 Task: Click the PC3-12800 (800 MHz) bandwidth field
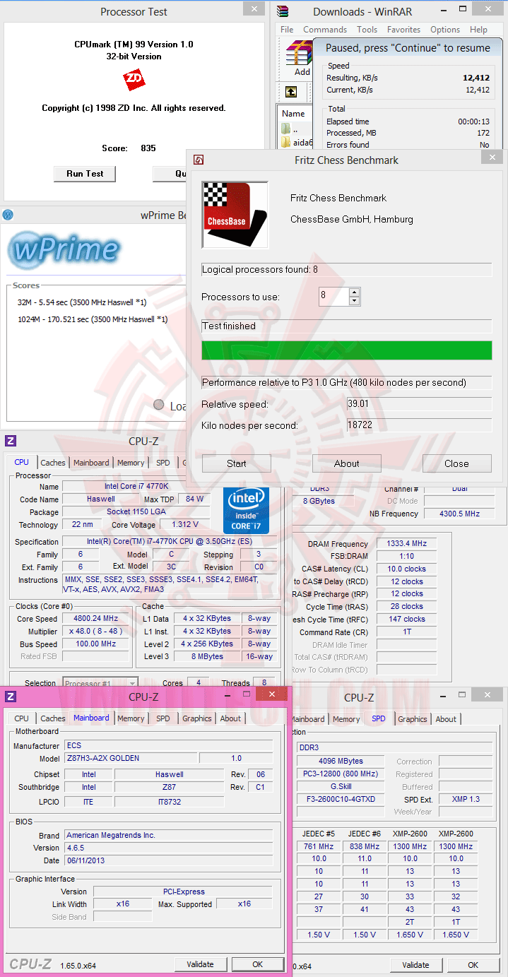pyautogui.click(x=341, y=774)
